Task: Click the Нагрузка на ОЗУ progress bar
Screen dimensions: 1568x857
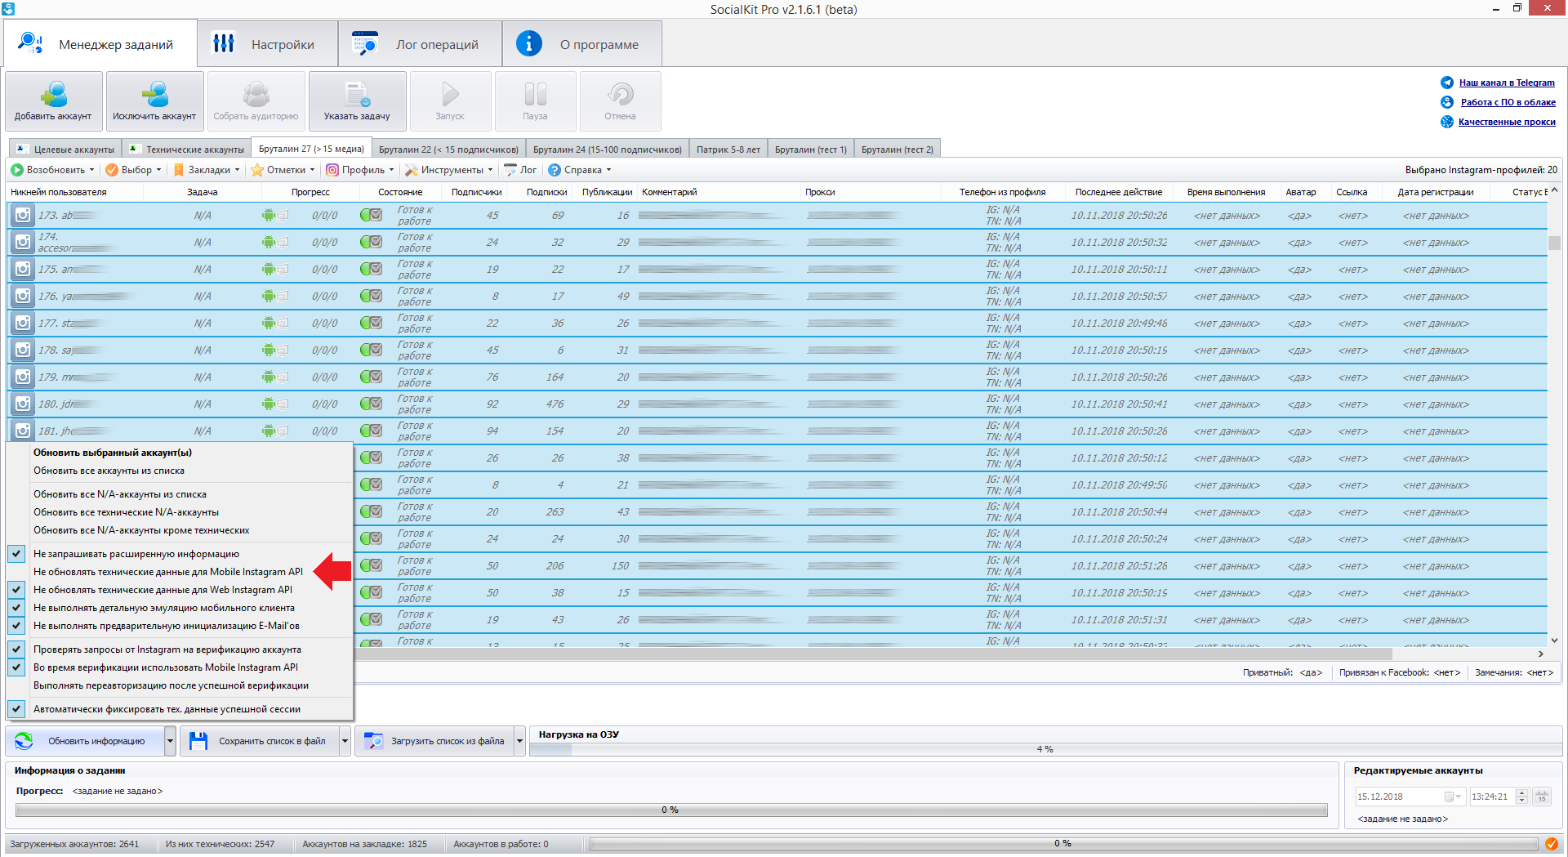Action: click(x=1045, y=749)
